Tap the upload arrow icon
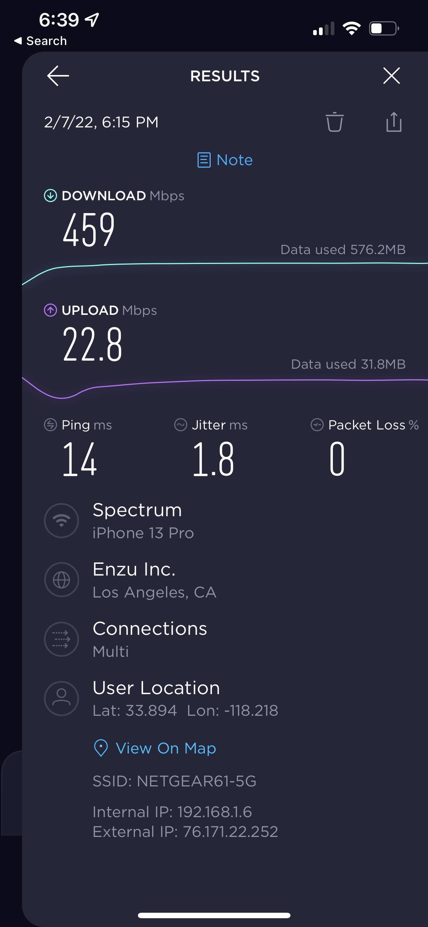Screen dimensions: 428x927 tap(50, 310)
